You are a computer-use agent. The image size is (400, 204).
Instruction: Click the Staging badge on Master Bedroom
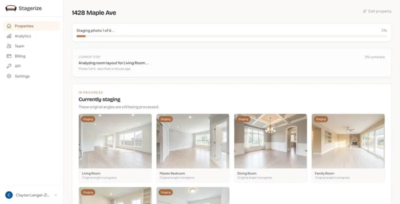(x=165, y=119)
